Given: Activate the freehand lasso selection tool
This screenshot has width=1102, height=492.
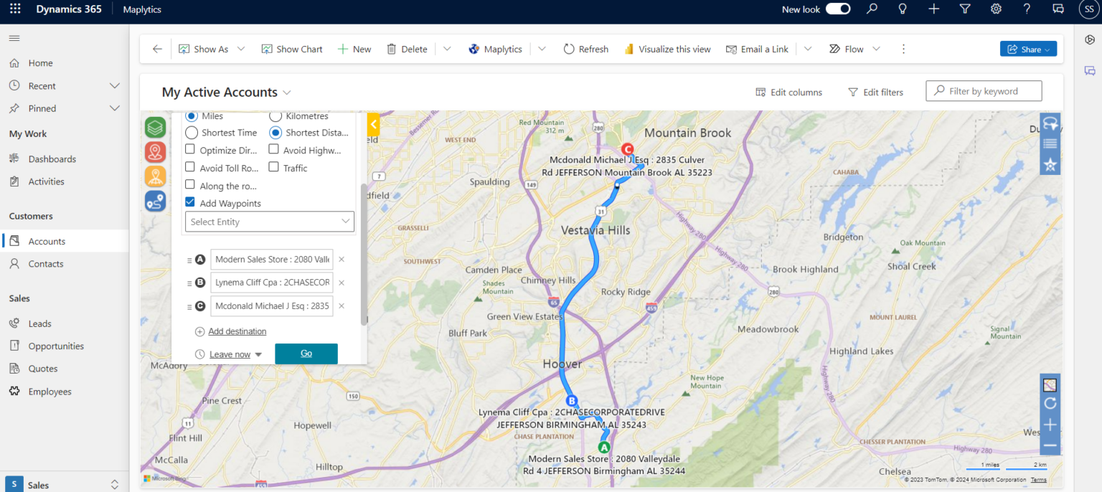Looking at the screenshot, I should (x=1050, y=123).
